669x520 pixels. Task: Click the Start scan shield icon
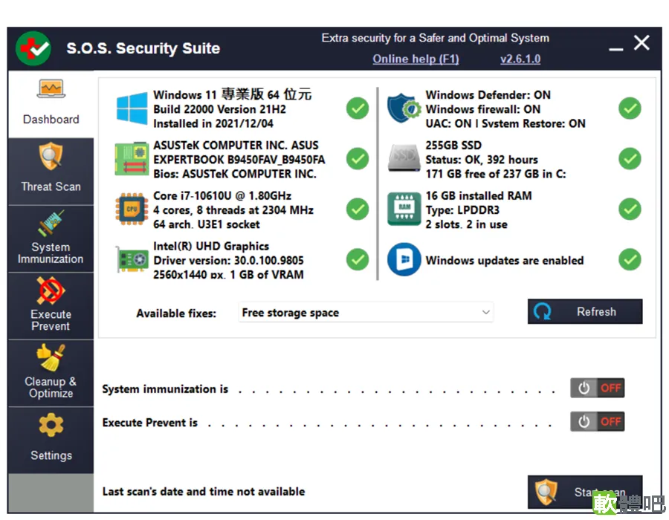click(x=546, y=492)
